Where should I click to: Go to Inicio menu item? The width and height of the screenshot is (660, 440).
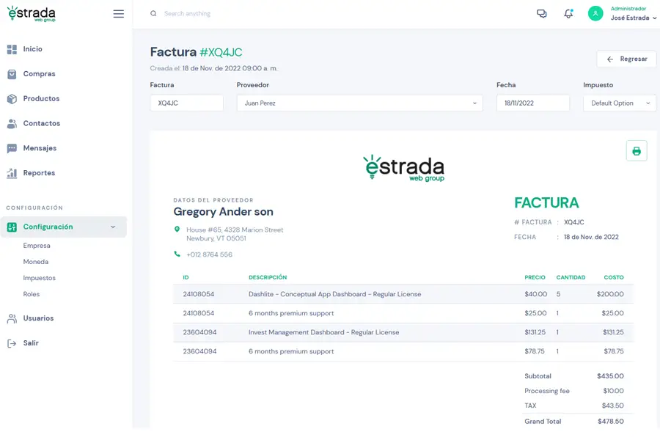32,49
